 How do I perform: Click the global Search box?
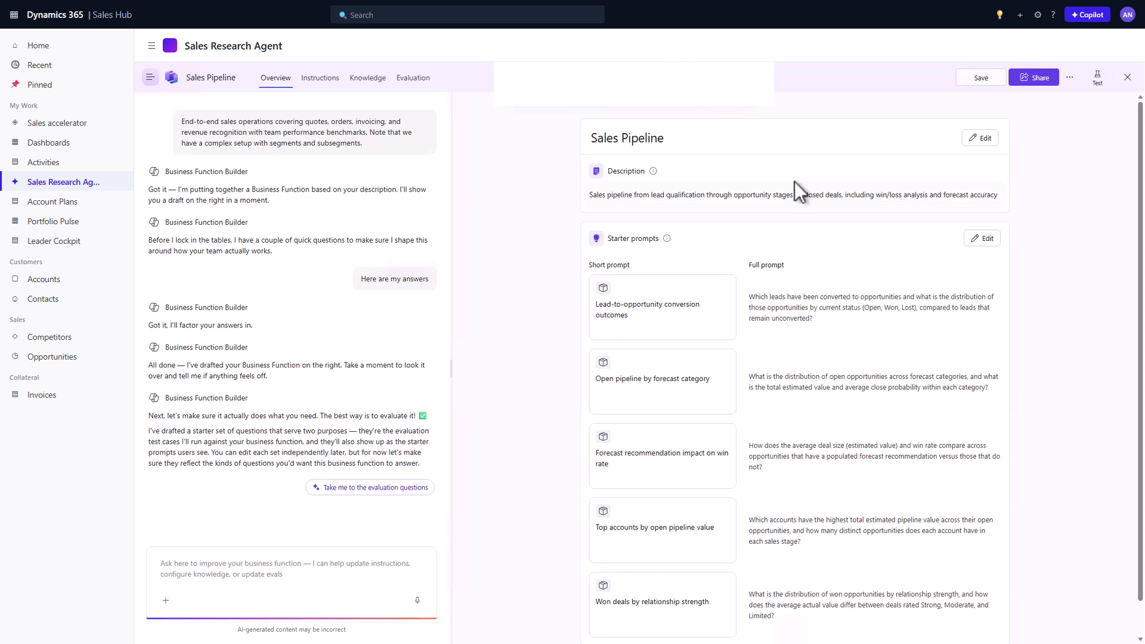click(x=468, y=15)
